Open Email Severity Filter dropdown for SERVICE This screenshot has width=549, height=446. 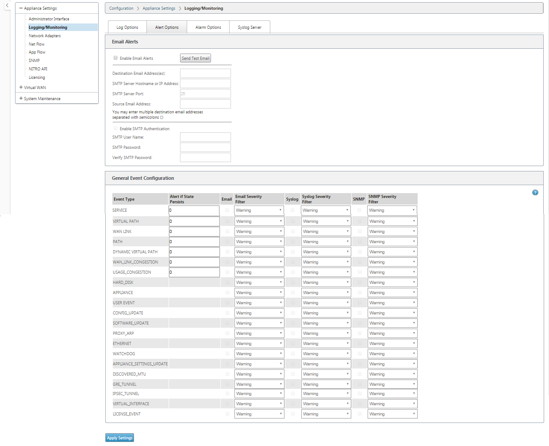[259, 210]
